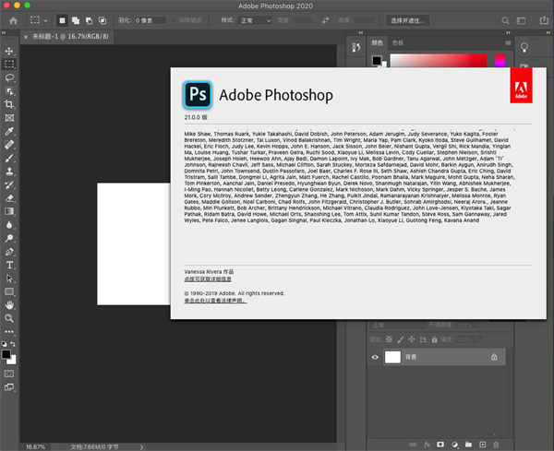Select the Brush tool
This screenshot has width=554, height=451.
pyautogui.click(x=9, y=158)
